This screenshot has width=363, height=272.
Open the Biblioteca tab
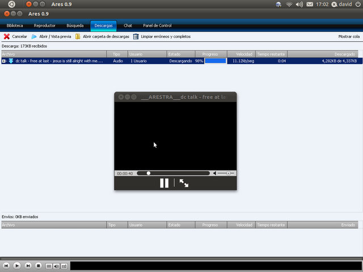point(15,25)
